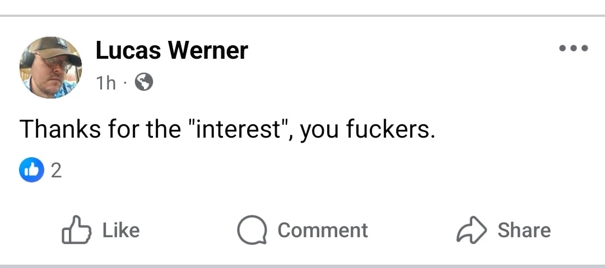Click the outlined thumbs-up Like icon
Screen dimensions: 605x268
point(77,231)
